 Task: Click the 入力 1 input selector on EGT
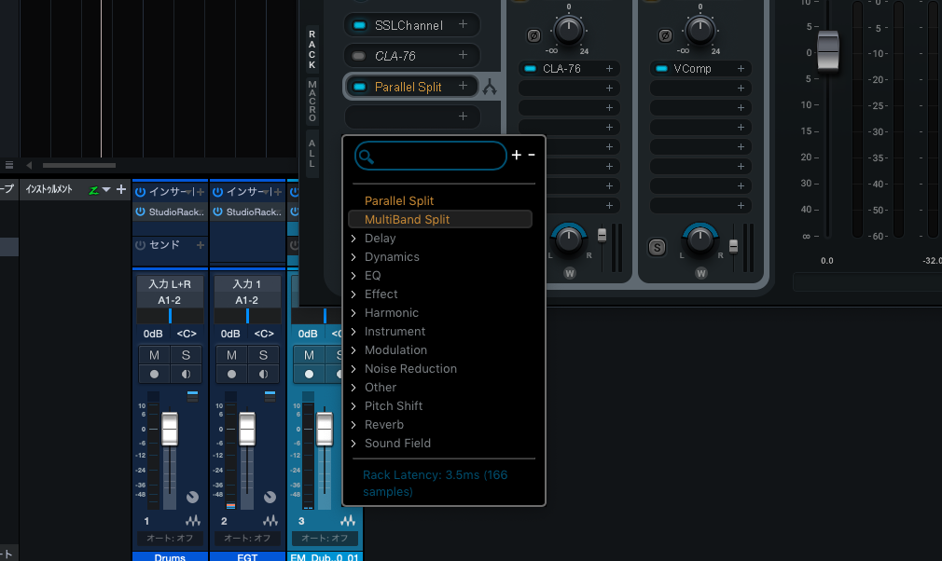point(247,284)
